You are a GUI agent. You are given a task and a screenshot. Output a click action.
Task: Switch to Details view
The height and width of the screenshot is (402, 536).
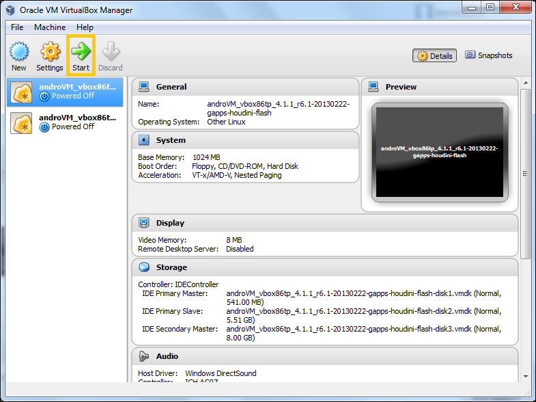click(x=434, y=56)
